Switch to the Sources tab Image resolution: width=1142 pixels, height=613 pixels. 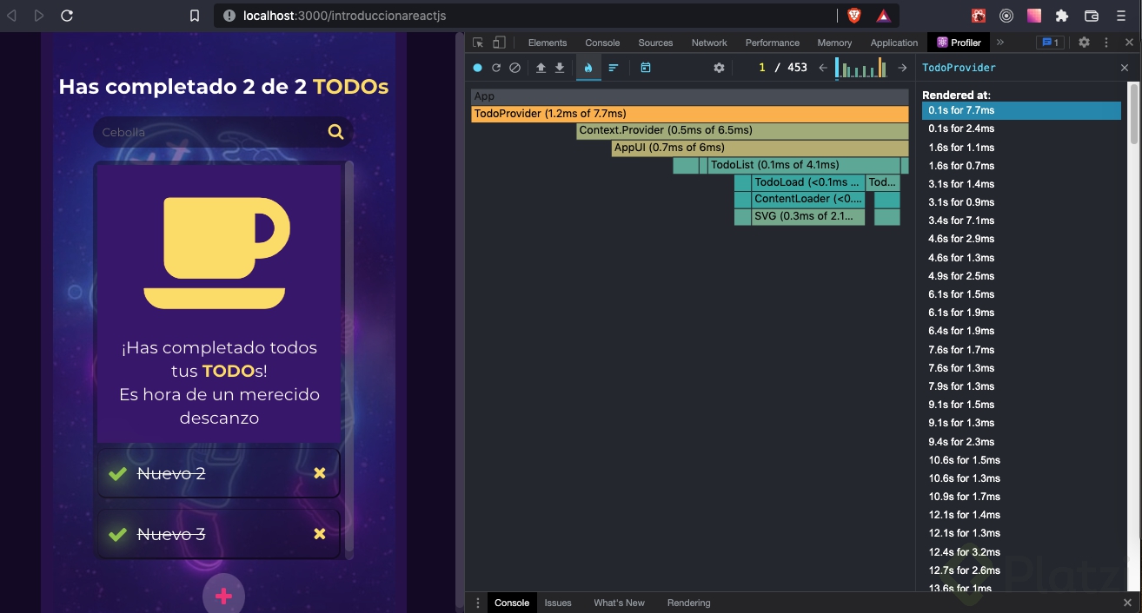click(x=655, y=43)
